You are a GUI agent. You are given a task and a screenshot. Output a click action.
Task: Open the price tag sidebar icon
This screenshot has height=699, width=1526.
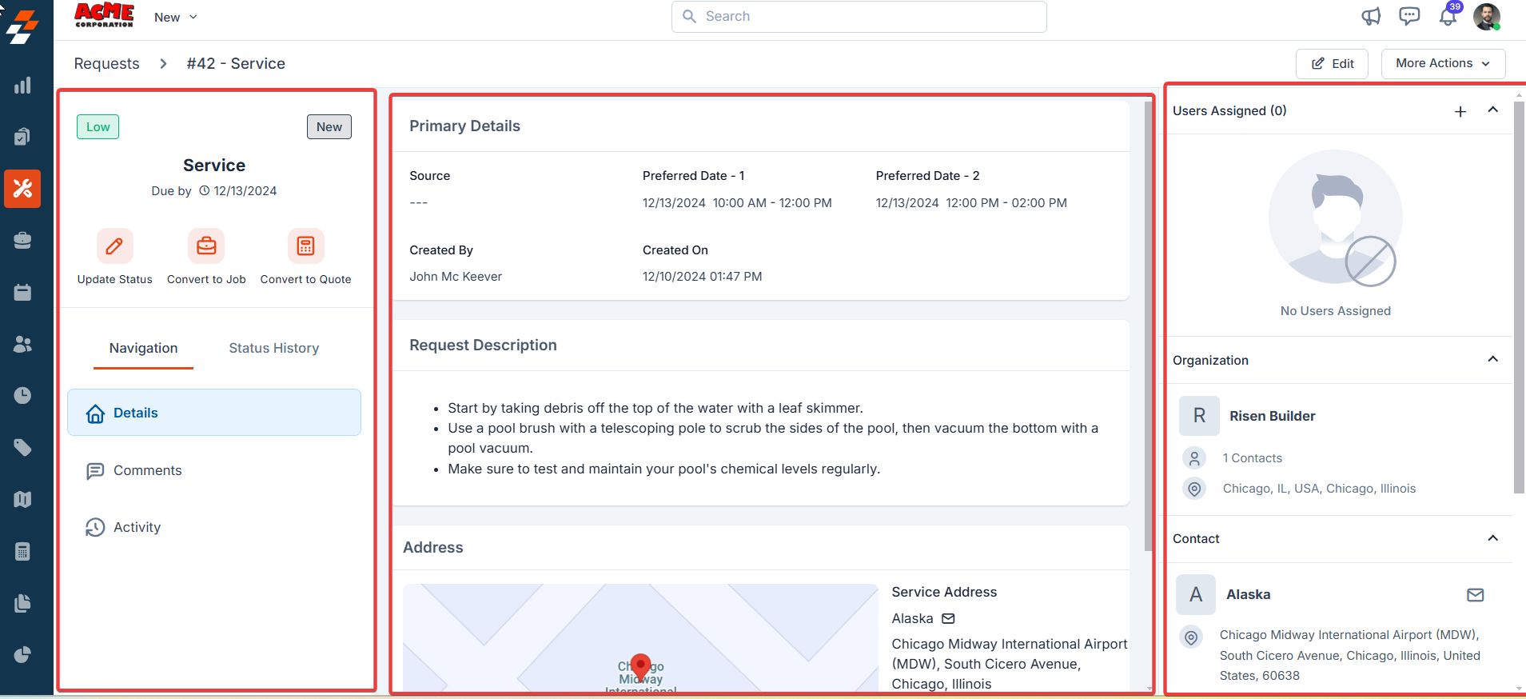[22, 447]
